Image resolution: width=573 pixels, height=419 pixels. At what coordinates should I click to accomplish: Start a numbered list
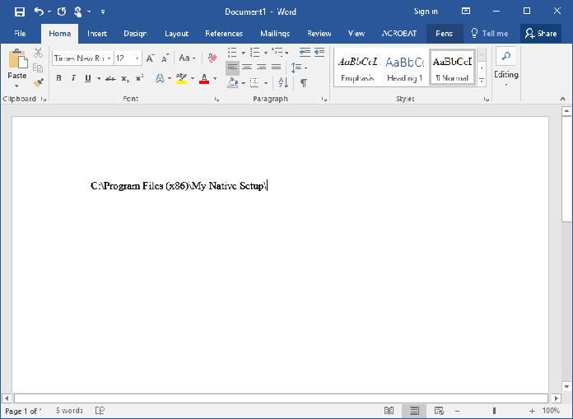pyautogui.click(x=255, y=53)
